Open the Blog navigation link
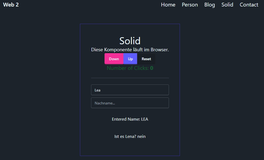This screenshot has height=160, width=264. click(210, 5)
